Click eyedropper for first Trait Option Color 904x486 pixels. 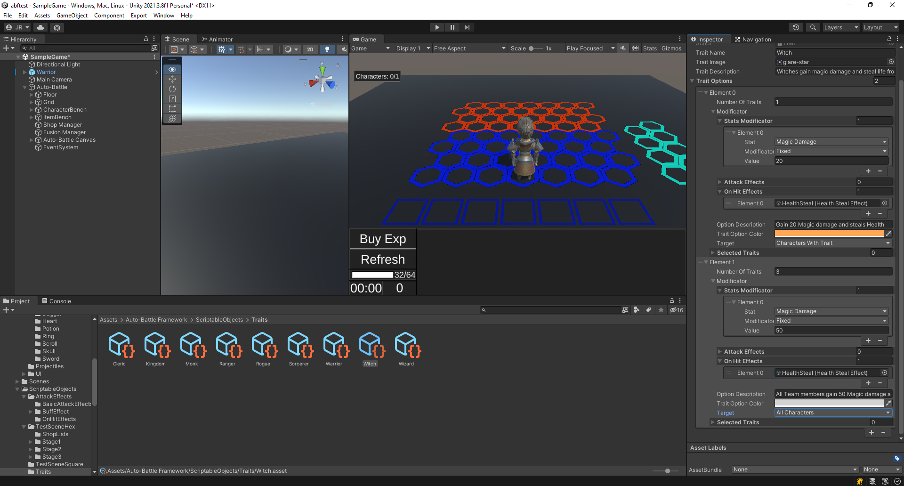888,234
